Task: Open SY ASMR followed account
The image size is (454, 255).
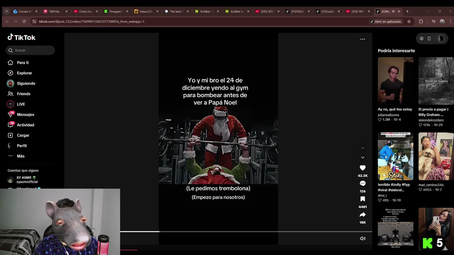Action: 27,180
